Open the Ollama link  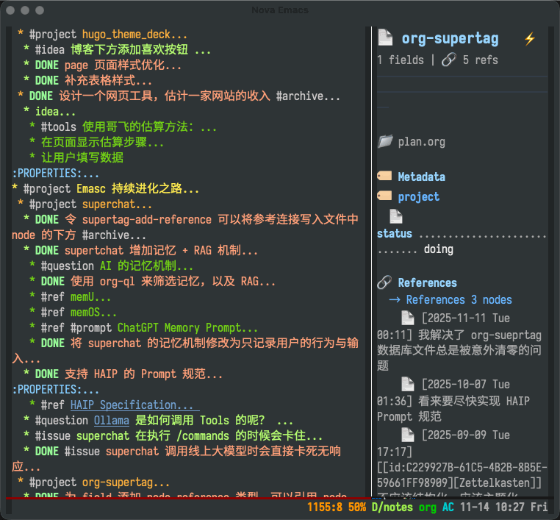tap(112, 420)
